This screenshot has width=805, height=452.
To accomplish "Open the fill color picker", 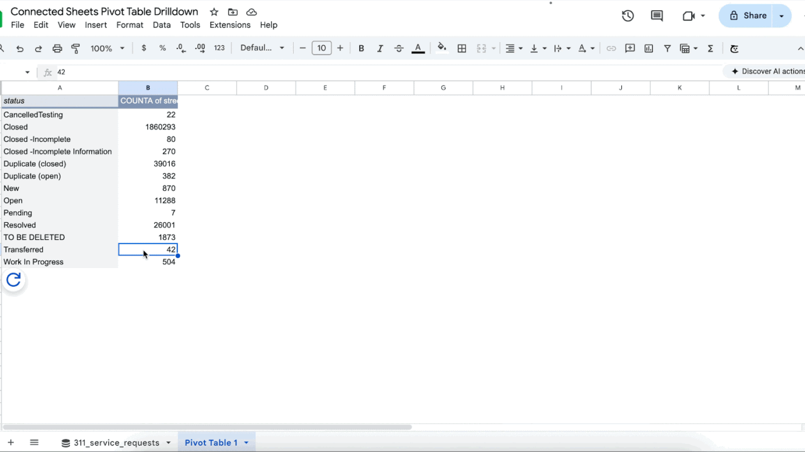I will 441,48.
